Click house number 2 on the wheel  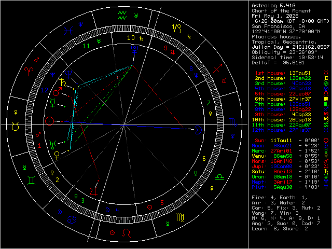pos(57,180)
